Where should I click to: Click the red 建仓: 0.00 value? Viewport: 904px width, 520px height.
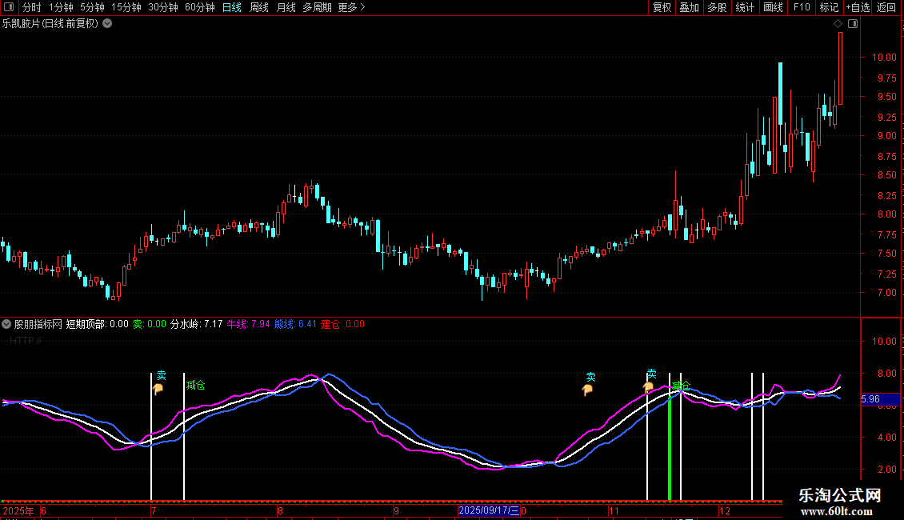pyautogui.click(x=342, y=324)
